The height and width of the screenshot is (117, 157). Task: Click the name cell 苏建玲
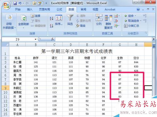click(x=17, y=105)
